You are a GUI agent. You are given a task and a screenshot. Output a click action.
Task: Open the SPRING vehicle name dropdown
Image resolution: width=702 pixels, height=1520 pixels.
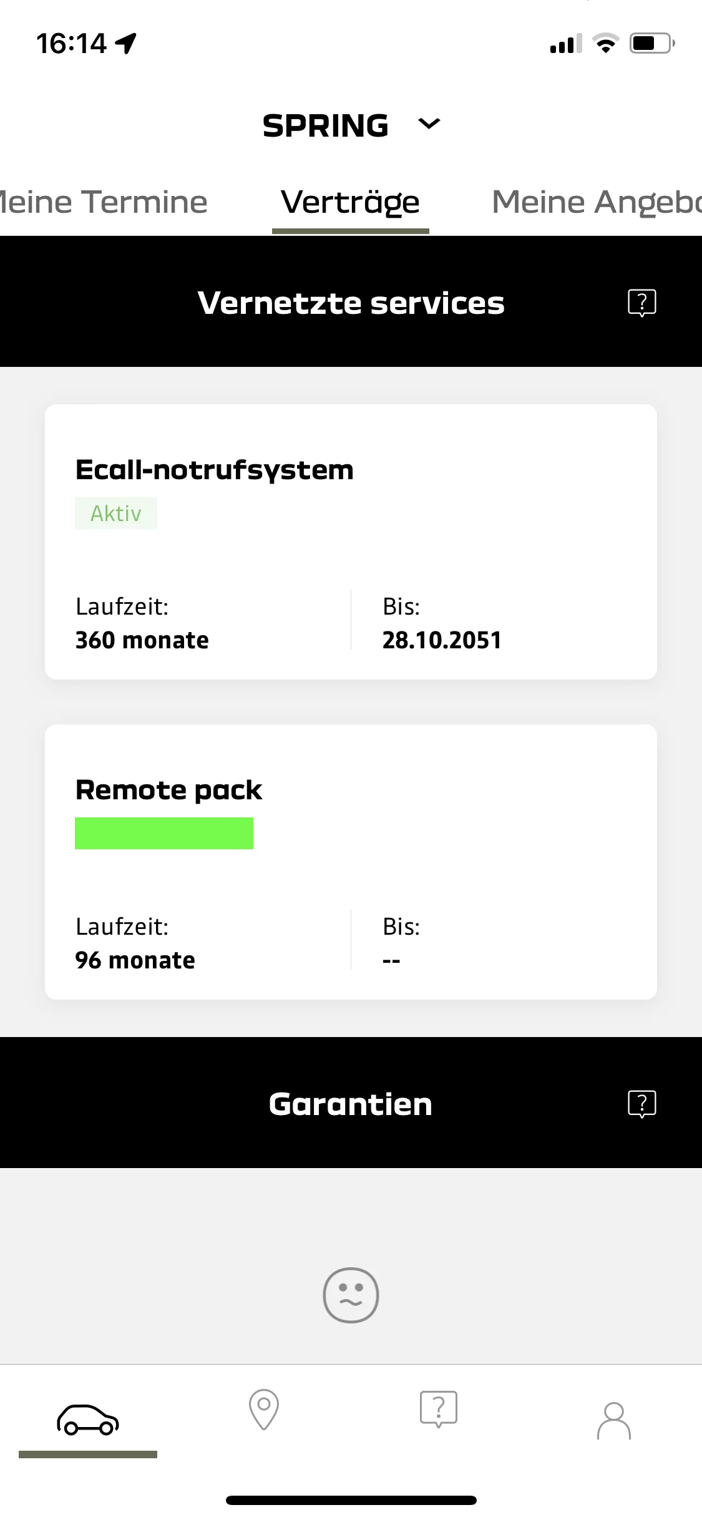[325, 125]
